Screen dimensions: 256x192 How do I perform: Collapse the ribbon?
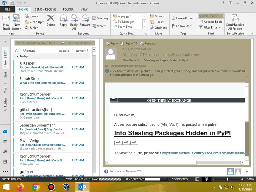click(x=252, y=33)
